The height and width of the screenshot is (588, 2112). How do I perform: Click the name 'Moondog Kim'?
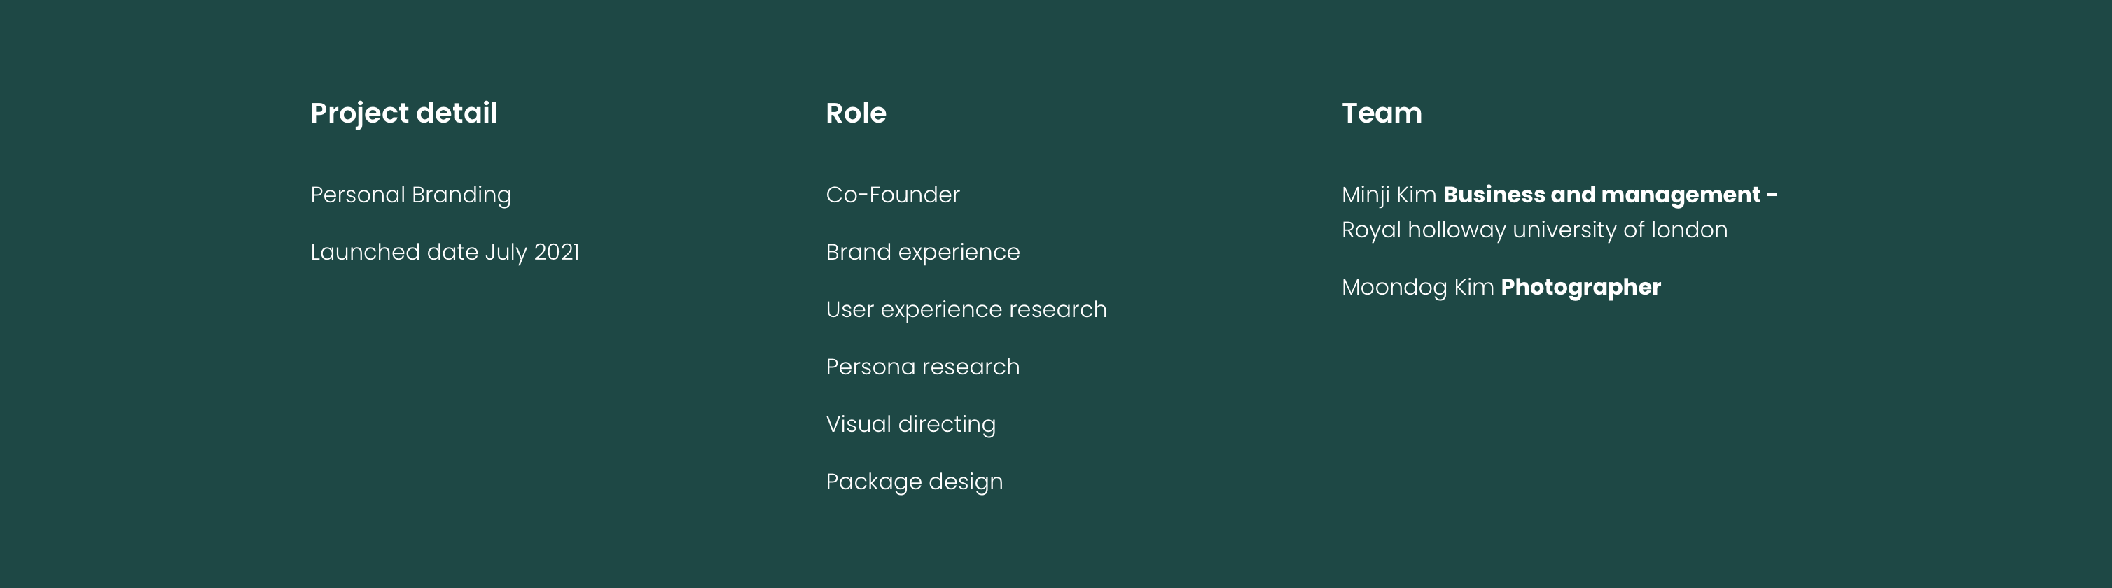point(1417,288)
